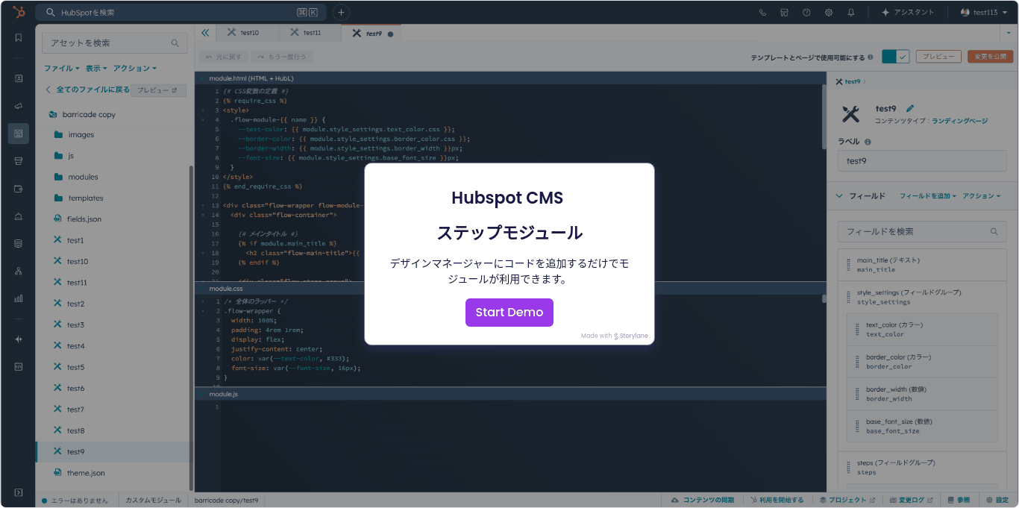This screenshot has width=1019, height=508.
Task: Open the images folder
Action: click(81, 135)
